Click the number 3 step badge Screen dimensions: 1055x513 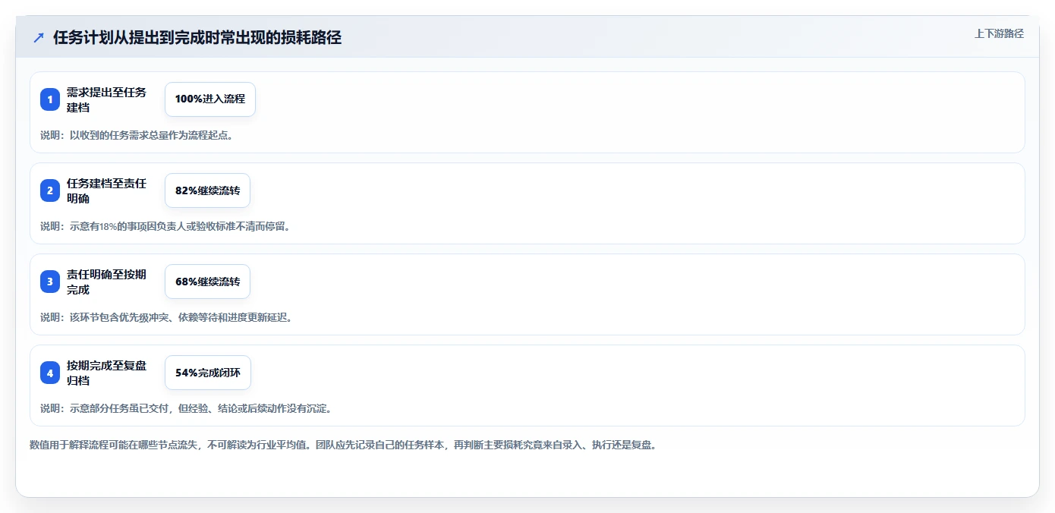pyautogui.click(x=50, y=282)
